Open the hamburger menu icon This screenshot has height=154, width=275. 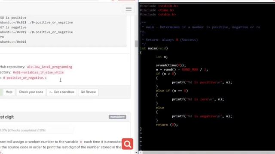[128, 9]
